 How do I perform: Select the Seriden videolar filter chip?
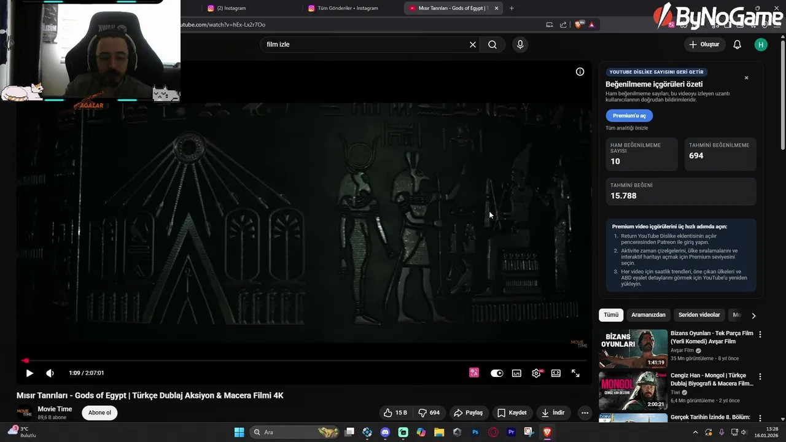[699, 315]
